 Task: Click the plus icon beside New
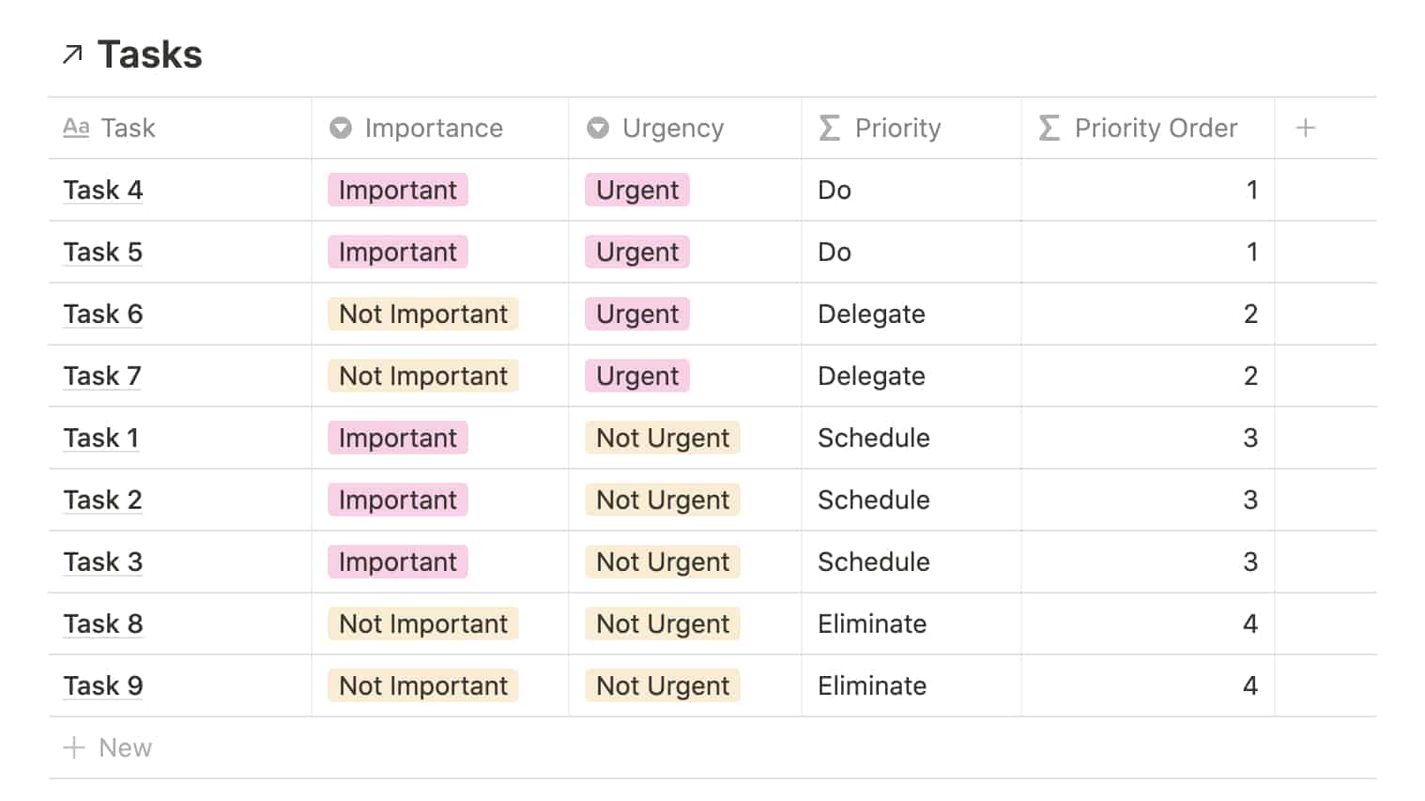tap(73, 747)
